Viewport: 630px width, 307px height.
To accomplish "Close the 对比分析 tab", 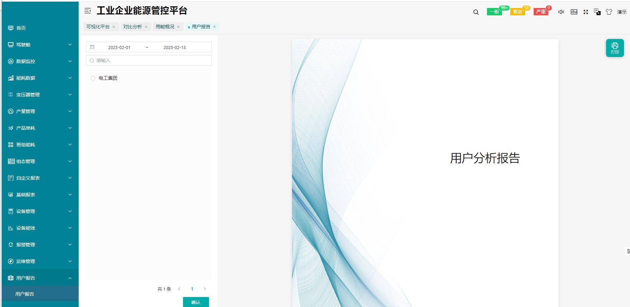I will coord(146,27).
